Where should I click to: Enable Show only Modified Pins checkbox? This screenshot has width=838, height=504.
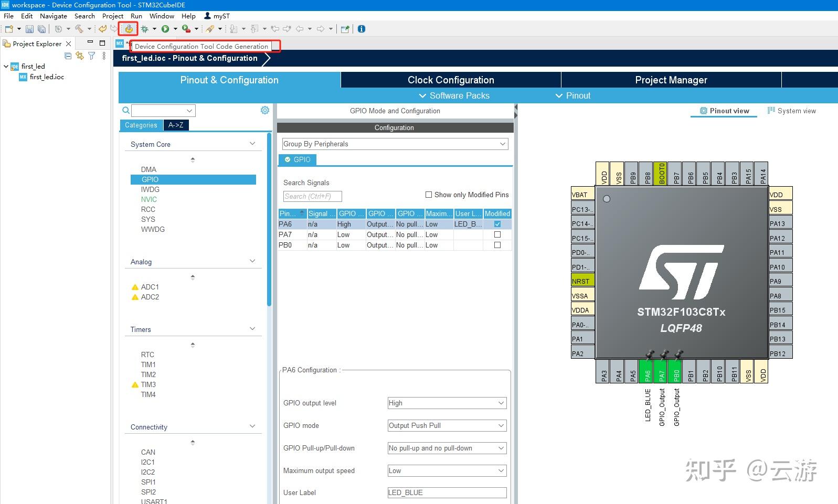coord(429,195)
